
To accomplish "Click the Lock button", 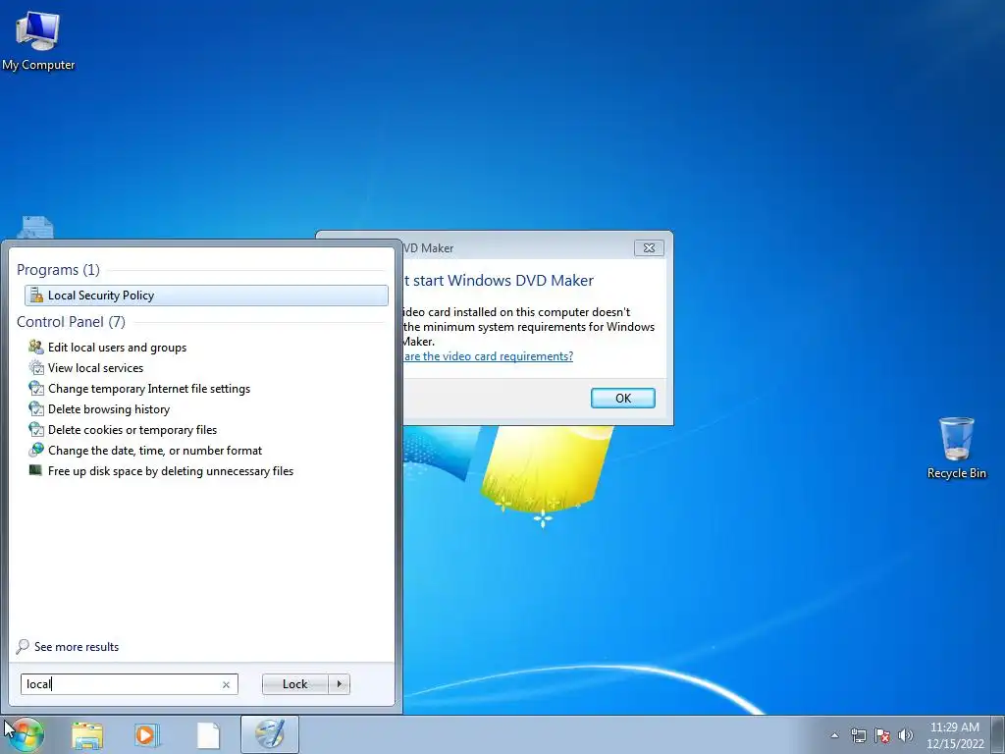I will pyautogui.click(x=294, y=684).
